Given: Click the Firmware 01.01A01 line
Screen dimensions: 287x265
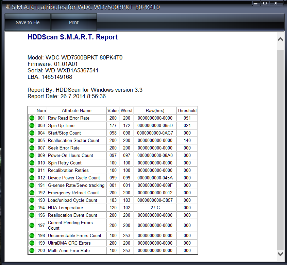Looking at the screenshot, I should click(x=52, y=64).
